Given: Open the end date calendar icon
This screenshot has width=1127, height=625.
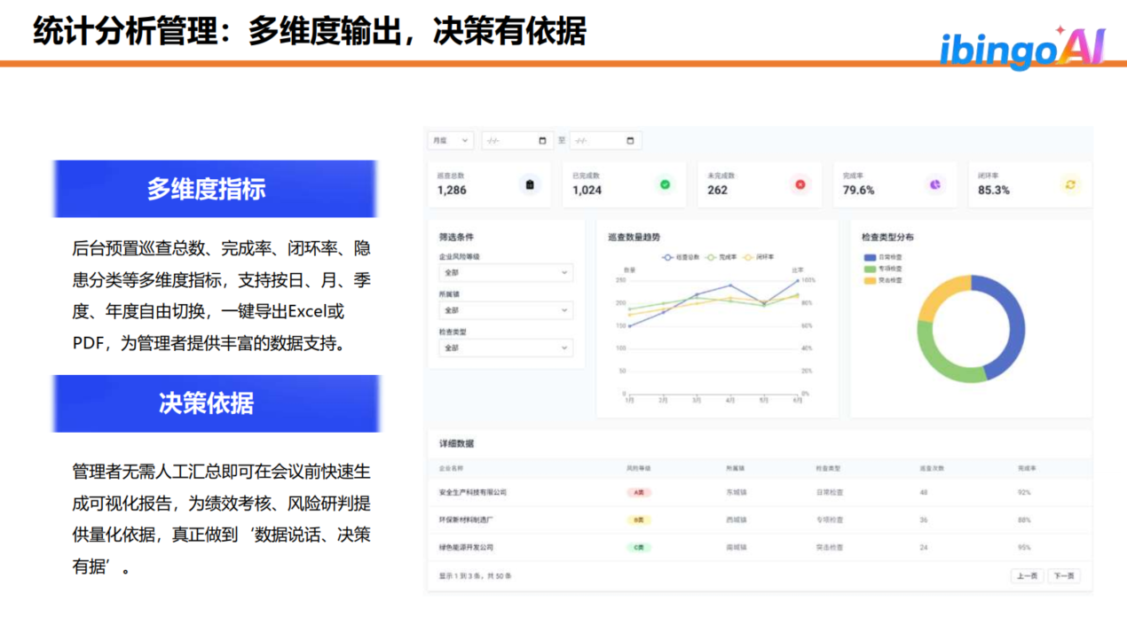Looking at the screenshot, I should 630,140.
